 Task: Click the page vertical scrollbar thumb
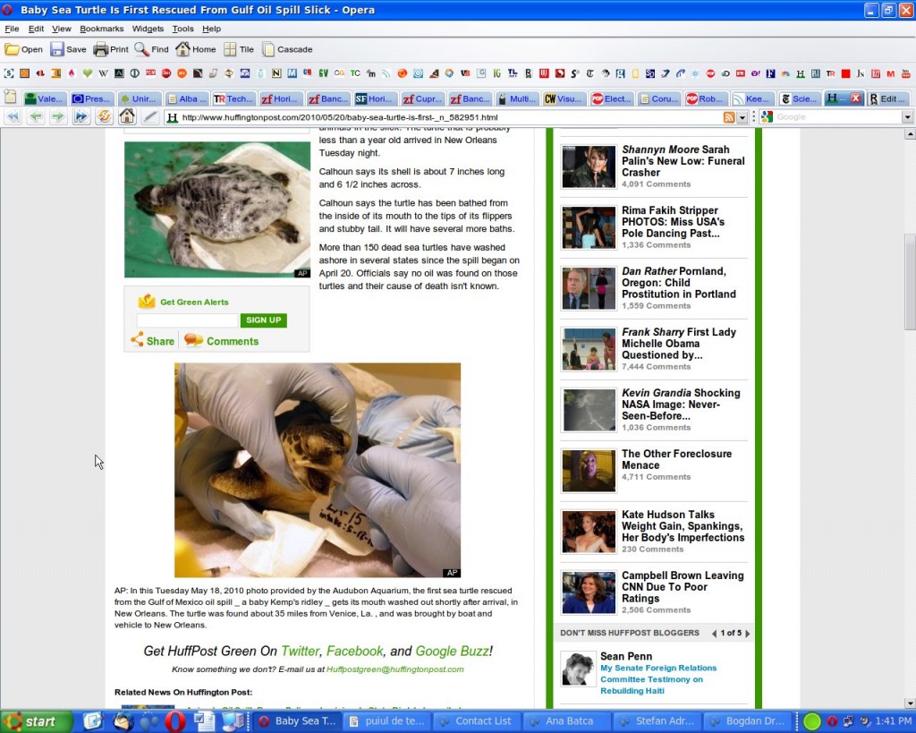pyautogui.click(x=910, y=282)
